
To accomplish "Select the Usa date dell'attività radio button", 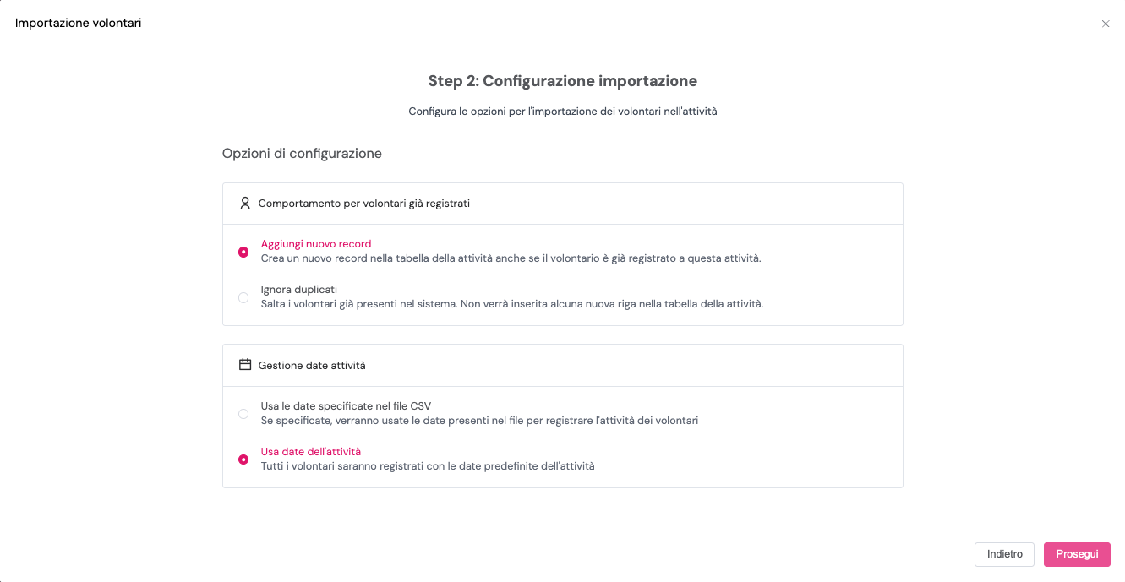I will (x=243, y=460).
